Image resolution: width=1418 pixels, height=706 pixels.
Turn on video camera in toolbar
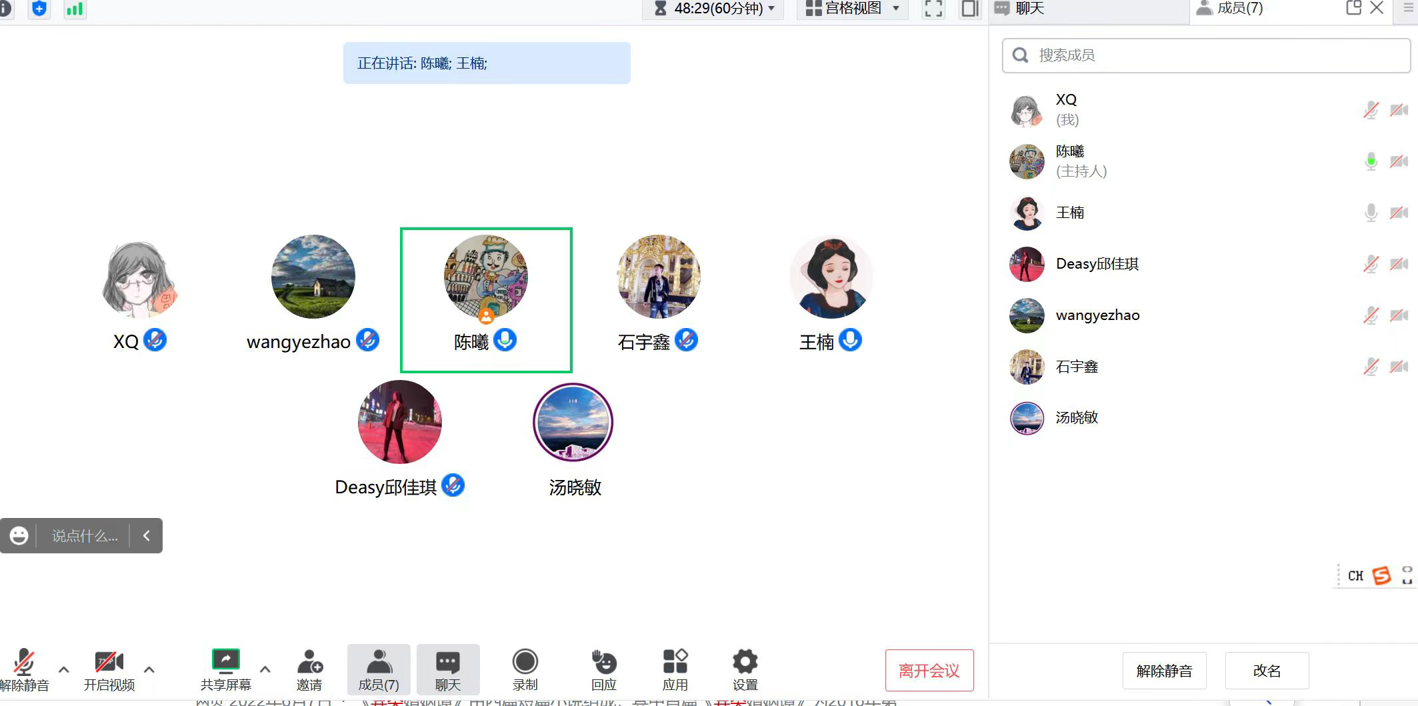click(x=109, y=661)
